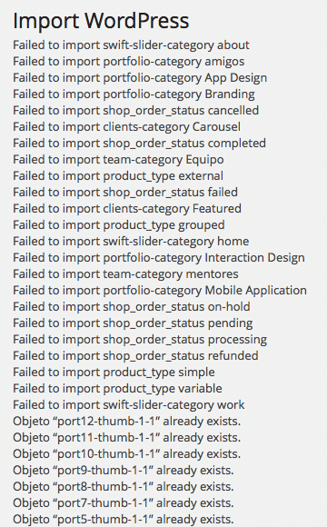
Task: Select the port12-thumb-1-1 already exists message
Action: coord(126,421)
